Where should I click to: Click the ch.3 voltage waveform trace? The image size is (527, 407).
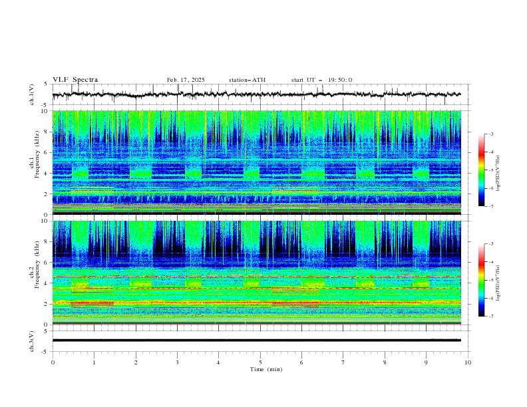256,340
